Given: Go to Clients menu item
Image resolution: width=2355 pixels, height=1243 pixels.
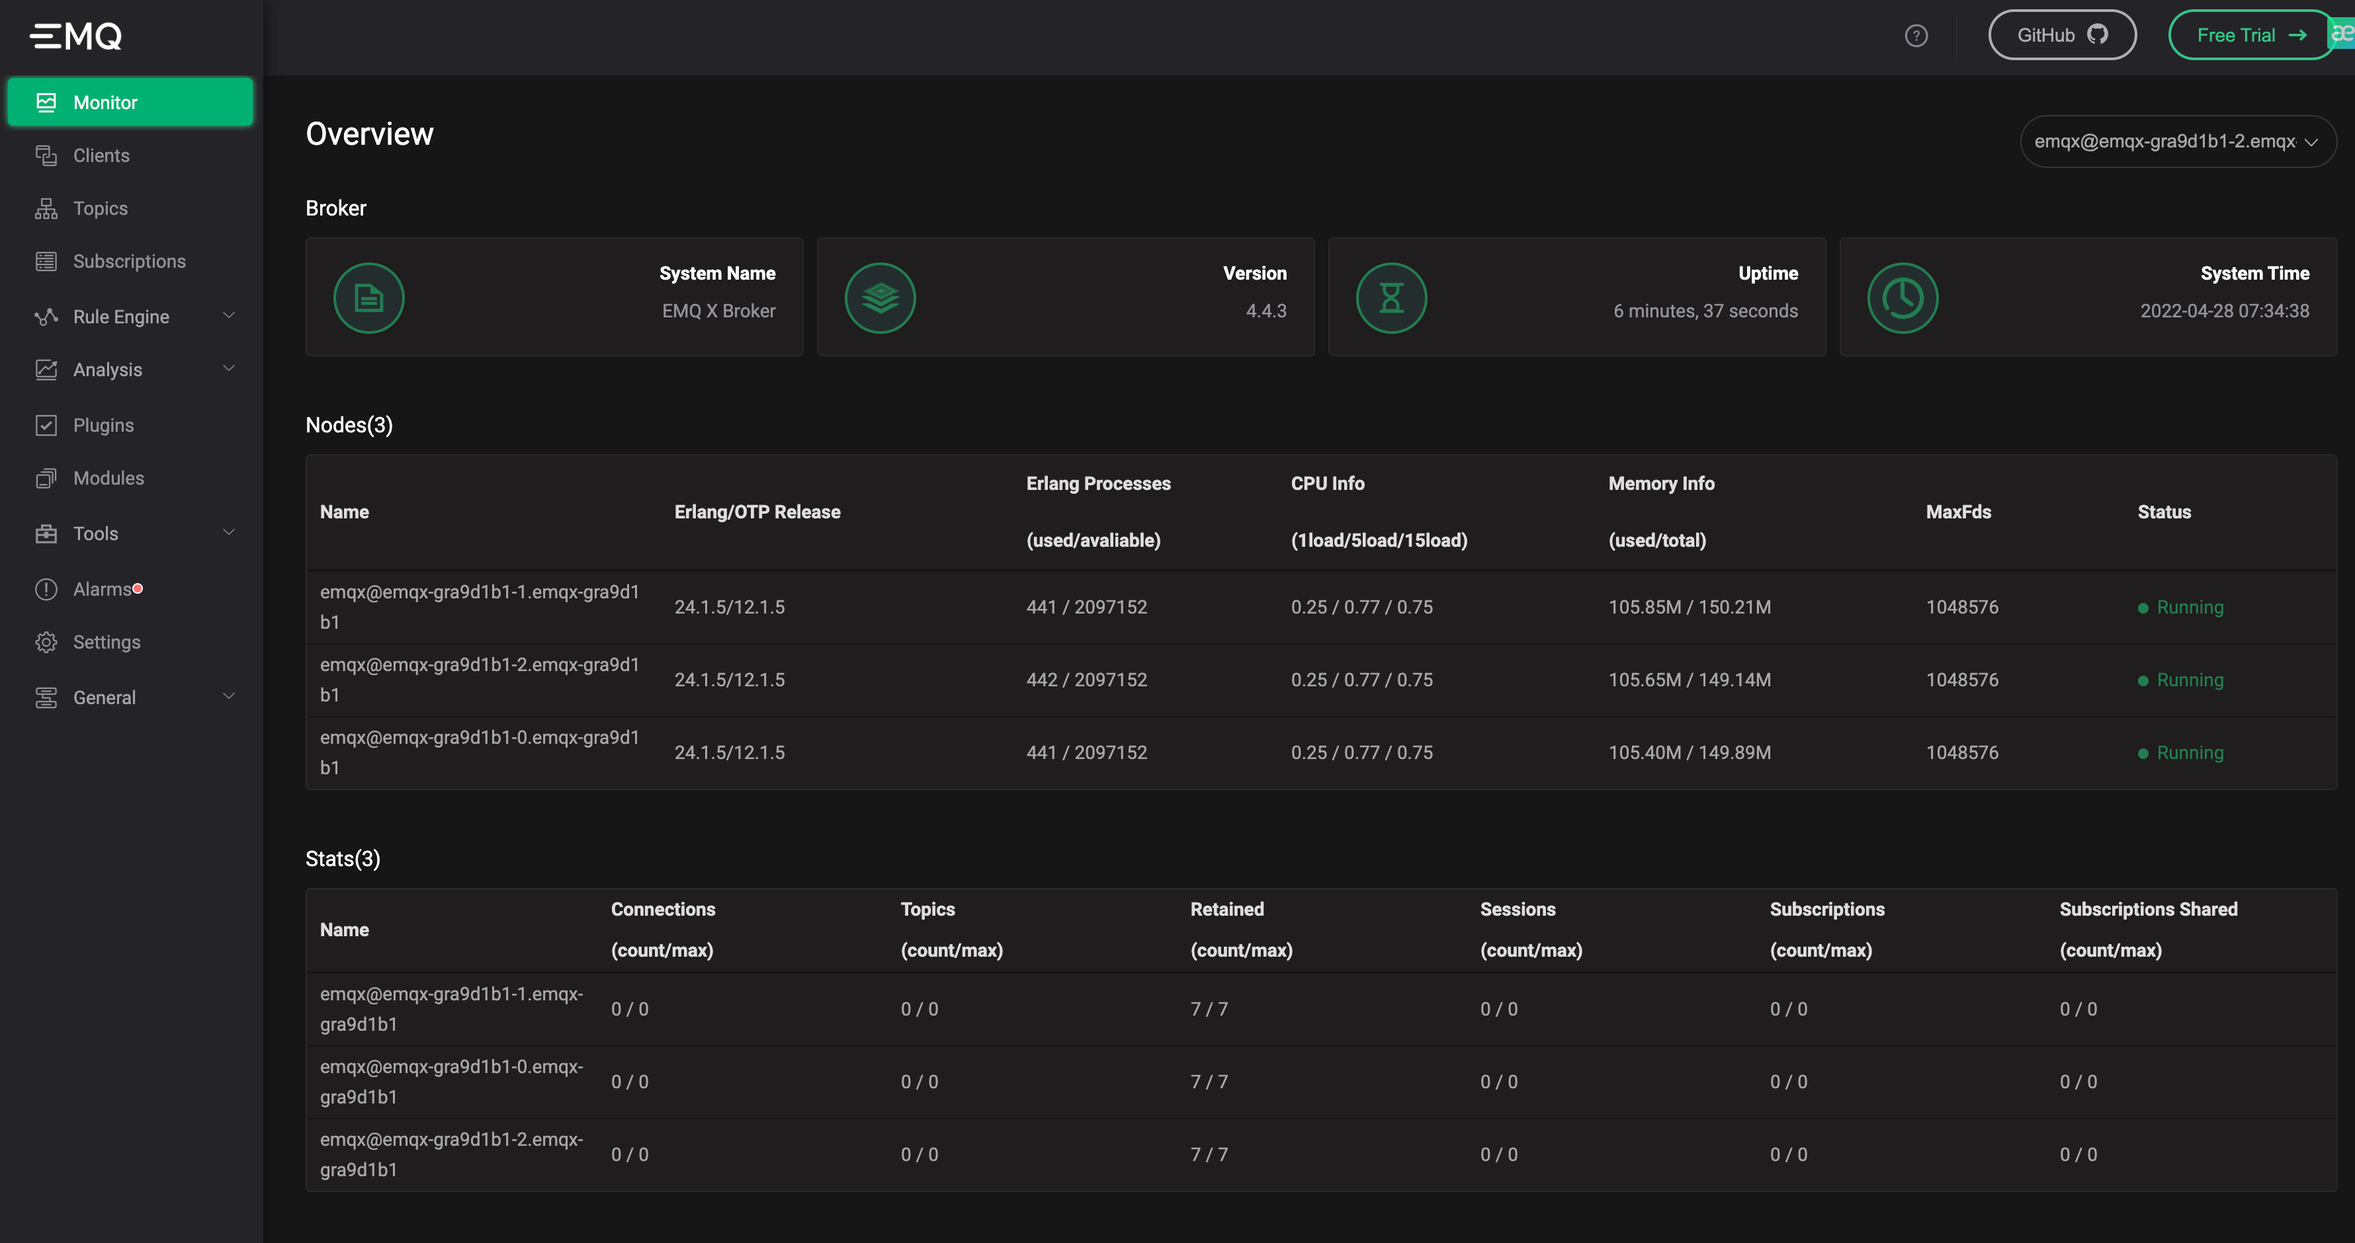Looking at the screenshot, I should click(131, 155).
